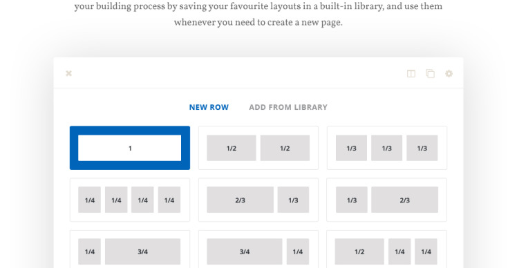Select the four 1/4 columns layout
Image resolution: width=517 pixels, height=268 pixels.
tap(130, 200)
